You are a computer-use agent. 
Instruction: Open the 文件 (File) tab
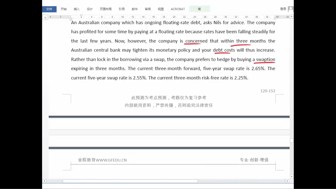49,9
